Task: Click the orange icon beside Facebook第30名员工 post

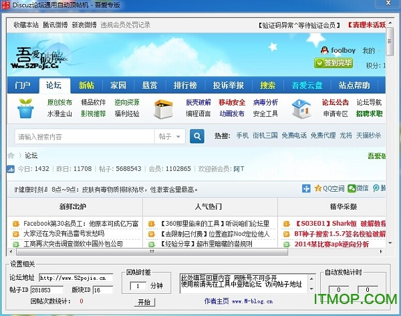Action: coord(16,224)
